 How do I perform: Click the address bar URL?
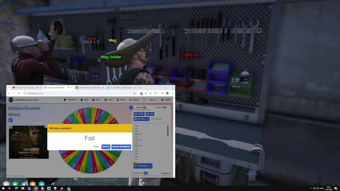35,93
